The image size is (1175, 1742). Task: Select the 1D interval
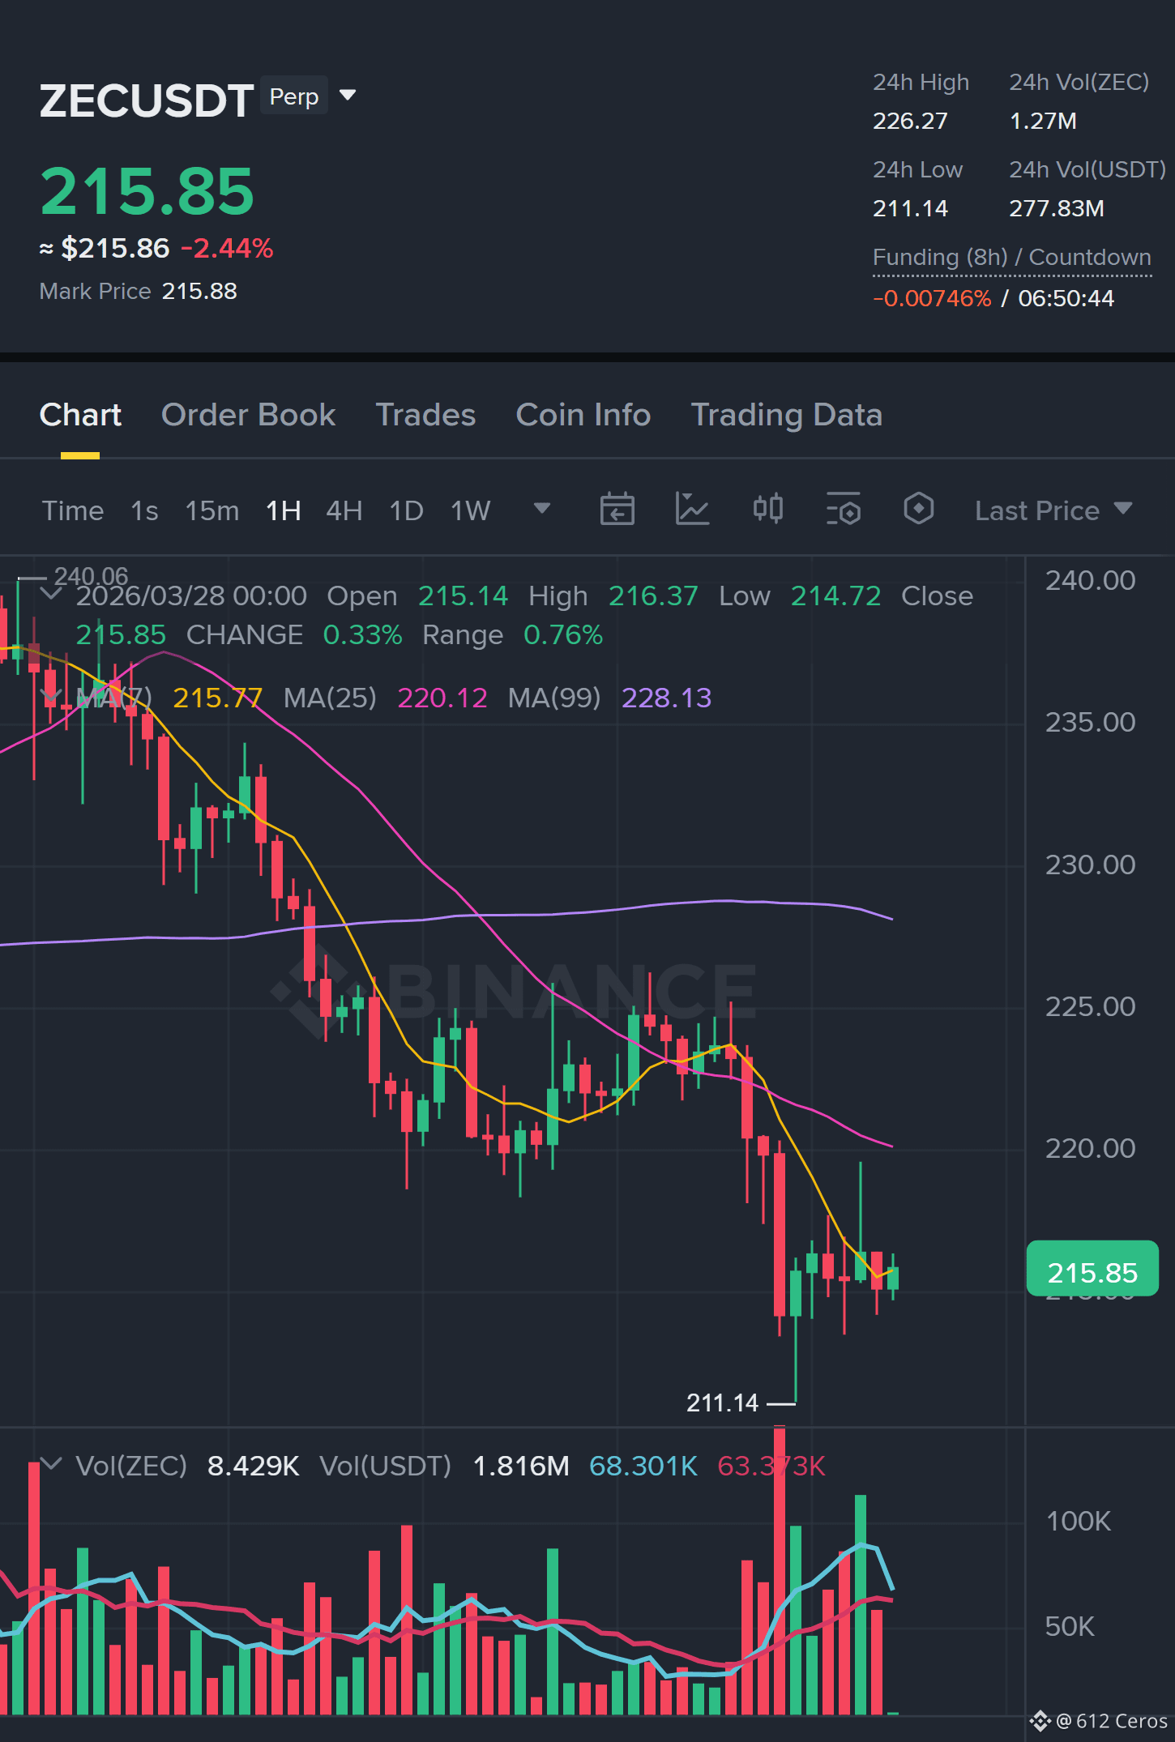(x=406, y=510)
